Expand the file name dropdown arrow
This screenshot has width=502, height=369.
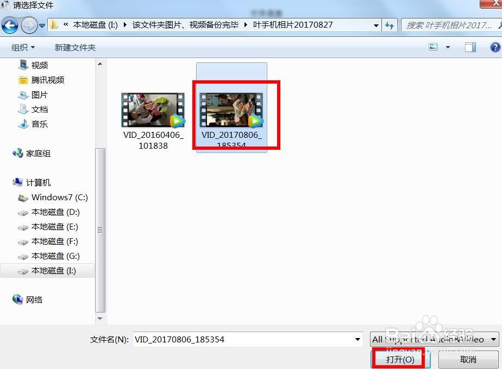coord(357,339)
